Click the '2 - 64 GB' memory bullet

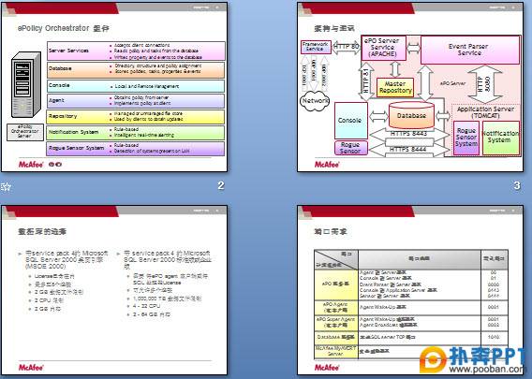click(x=152, y=314)
